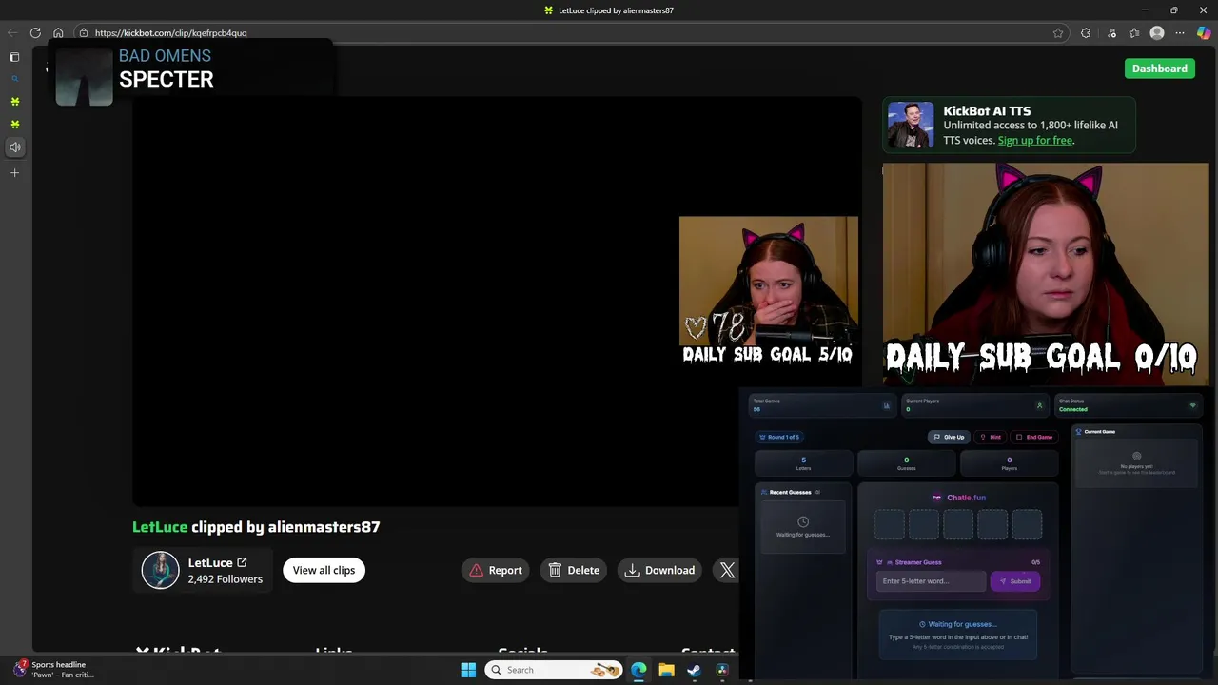The width and height of the screenshot is (1218, 685).
Task: Share the clip on X
Action: pyautogui.click(x=727, y=570)
